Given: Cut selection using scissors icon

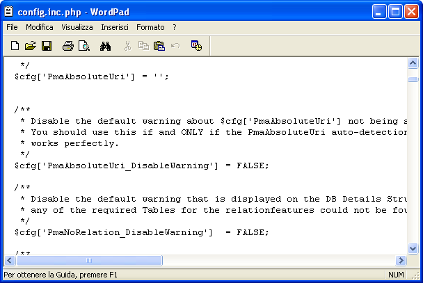Looking at the screenshot, I should pyautogui.click(x=127, y=46).
